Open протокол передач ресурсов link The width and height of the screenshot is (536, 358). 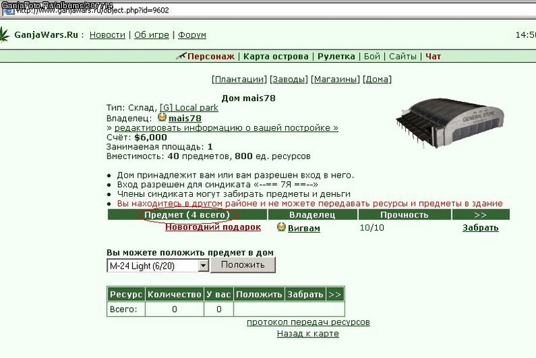click(x=309, y=322)
